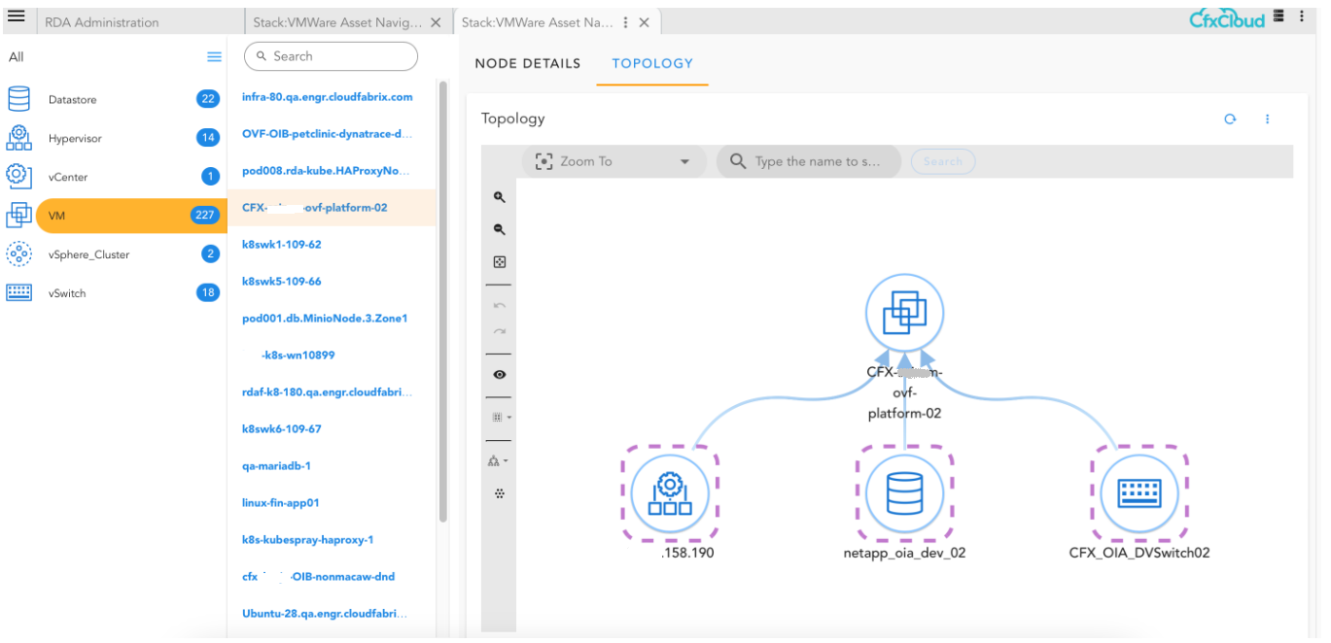
Task: Select the CFX_OIA_DVSwitch02 vSwitch node
Action: 1139,494
